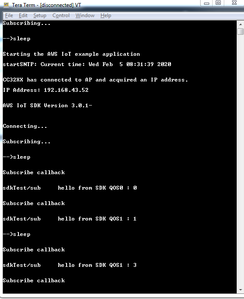
Task: Click the startSNTP Current time line
Action: [x=87, y=64]
